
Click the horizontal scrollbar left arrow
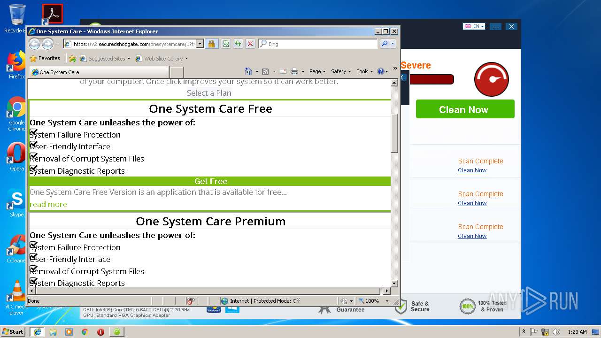point(31,291)
